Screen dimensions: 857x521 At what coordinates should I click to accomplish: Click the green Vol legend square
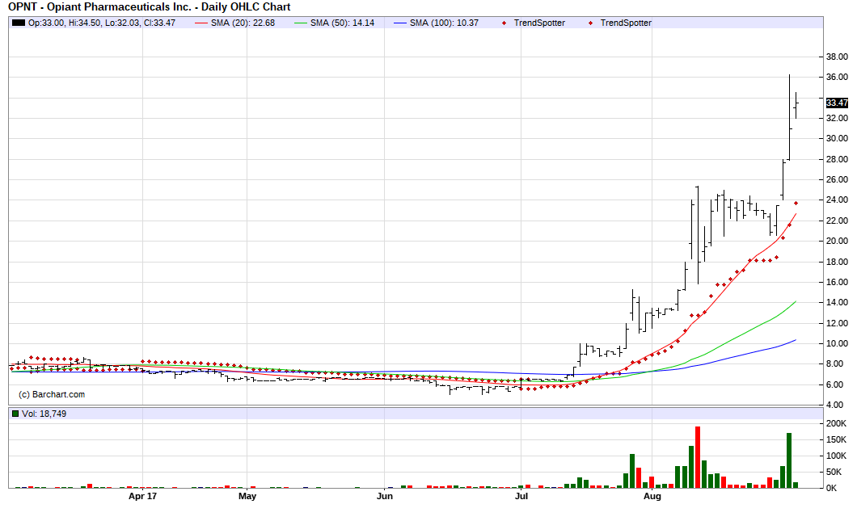coord(15,414)
